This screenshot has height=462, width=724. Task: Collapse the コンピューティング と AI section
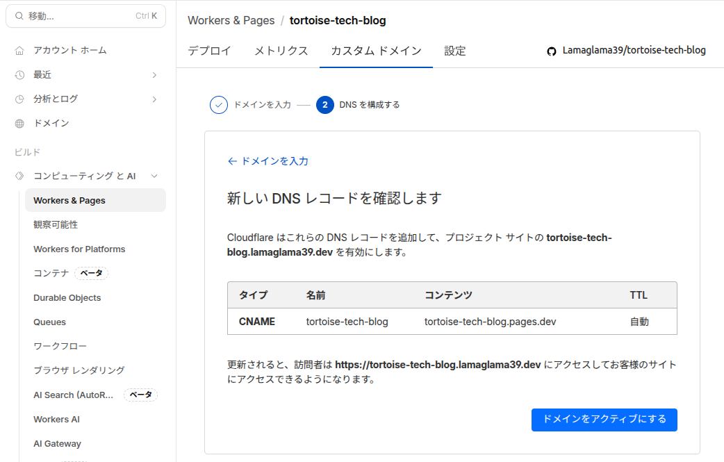pos(154,176)
